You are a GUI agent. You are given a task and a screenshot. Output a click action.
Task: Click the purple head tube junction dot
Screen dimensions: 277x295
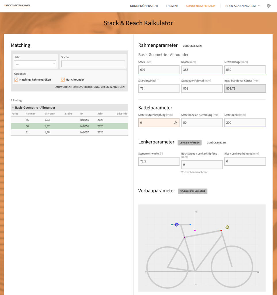coord(184,237)
